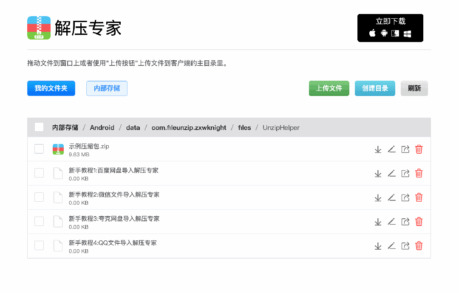This screenshot has width=459, height=293.
Task: Rename 新手教程1 using the pencil icon
Action: 391,173
